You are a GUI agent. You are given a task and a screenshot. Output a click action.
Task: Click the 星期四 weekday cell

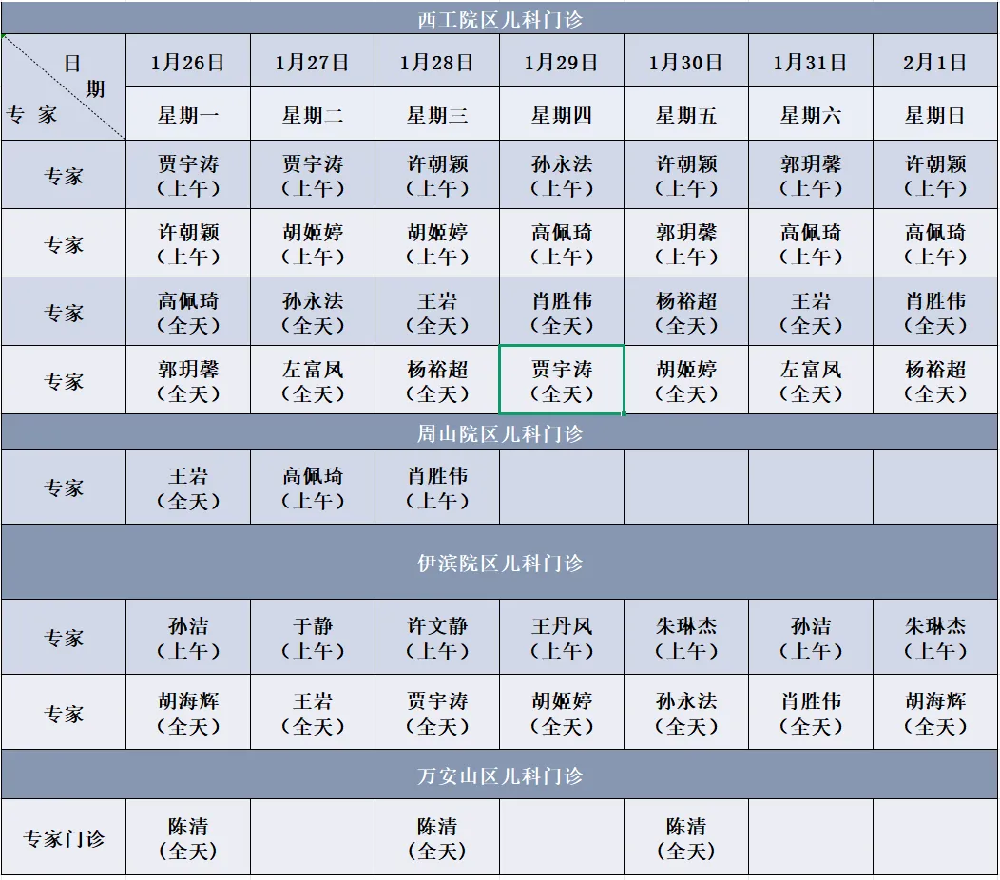click(x=562, y=116)
